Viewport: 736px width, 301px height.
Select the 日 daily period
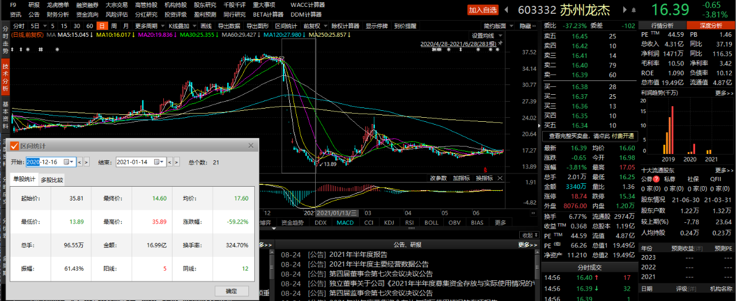click(102, 26)
